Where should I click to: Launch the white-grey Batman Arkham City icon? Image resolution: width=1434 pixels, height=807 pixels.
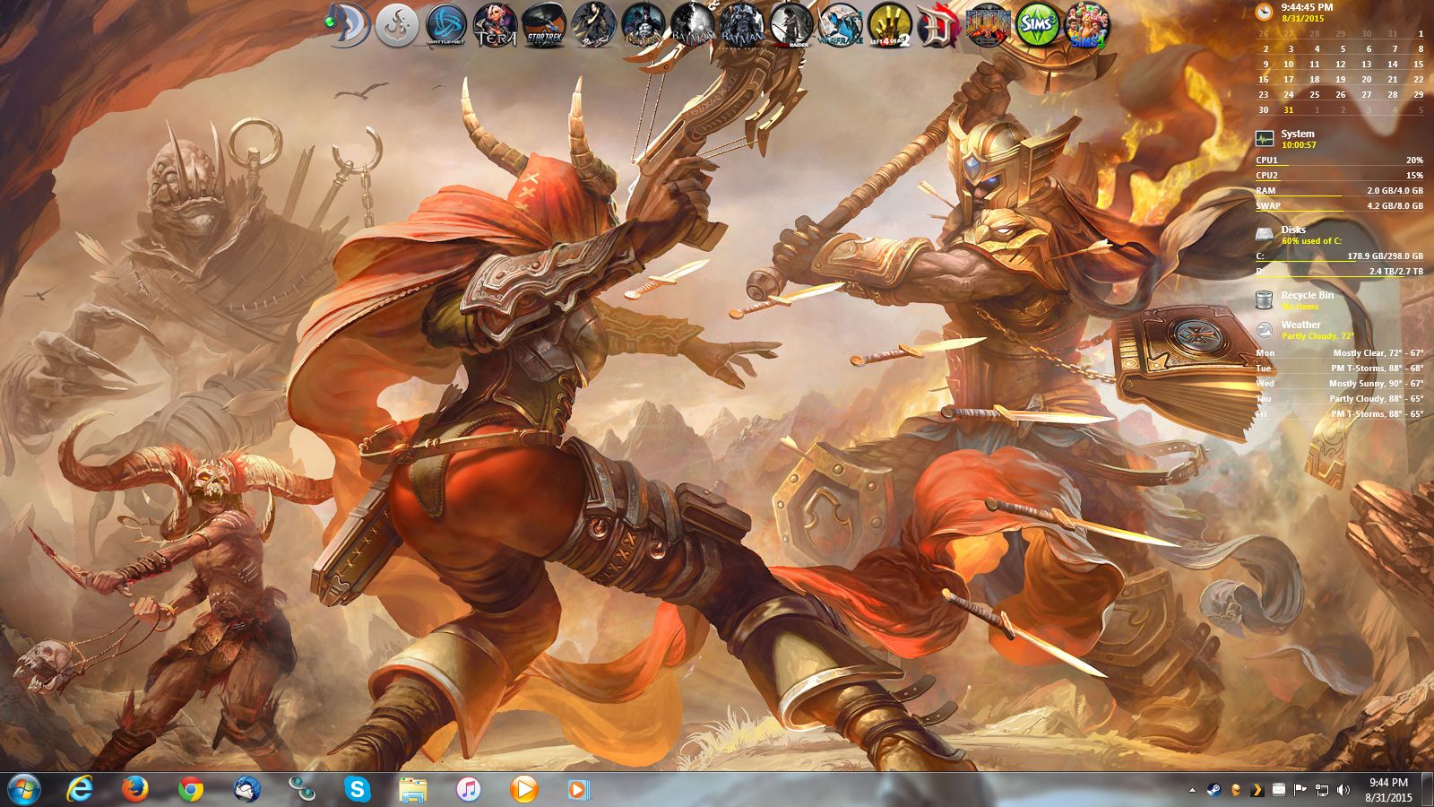click(x=692, y=25)
